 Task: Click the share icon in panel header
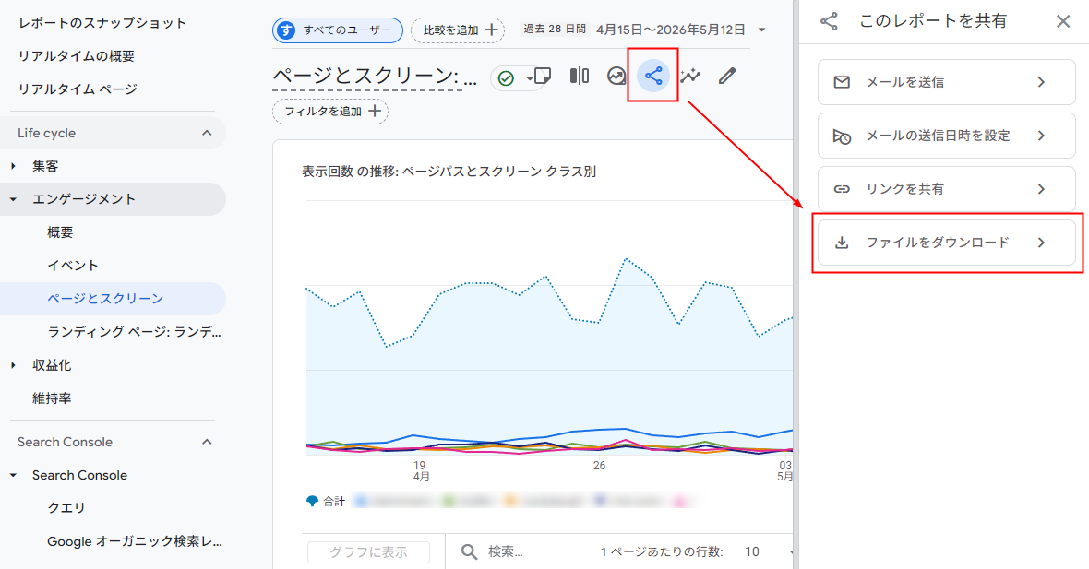pyautogui.click(x=829, y=21)
